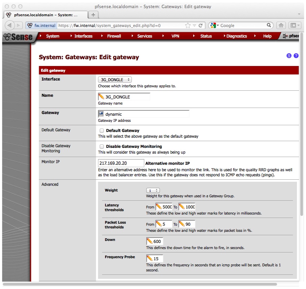The image size is (306, 289).
Task: Click the pfSense logo
Action: click(19, 37)
